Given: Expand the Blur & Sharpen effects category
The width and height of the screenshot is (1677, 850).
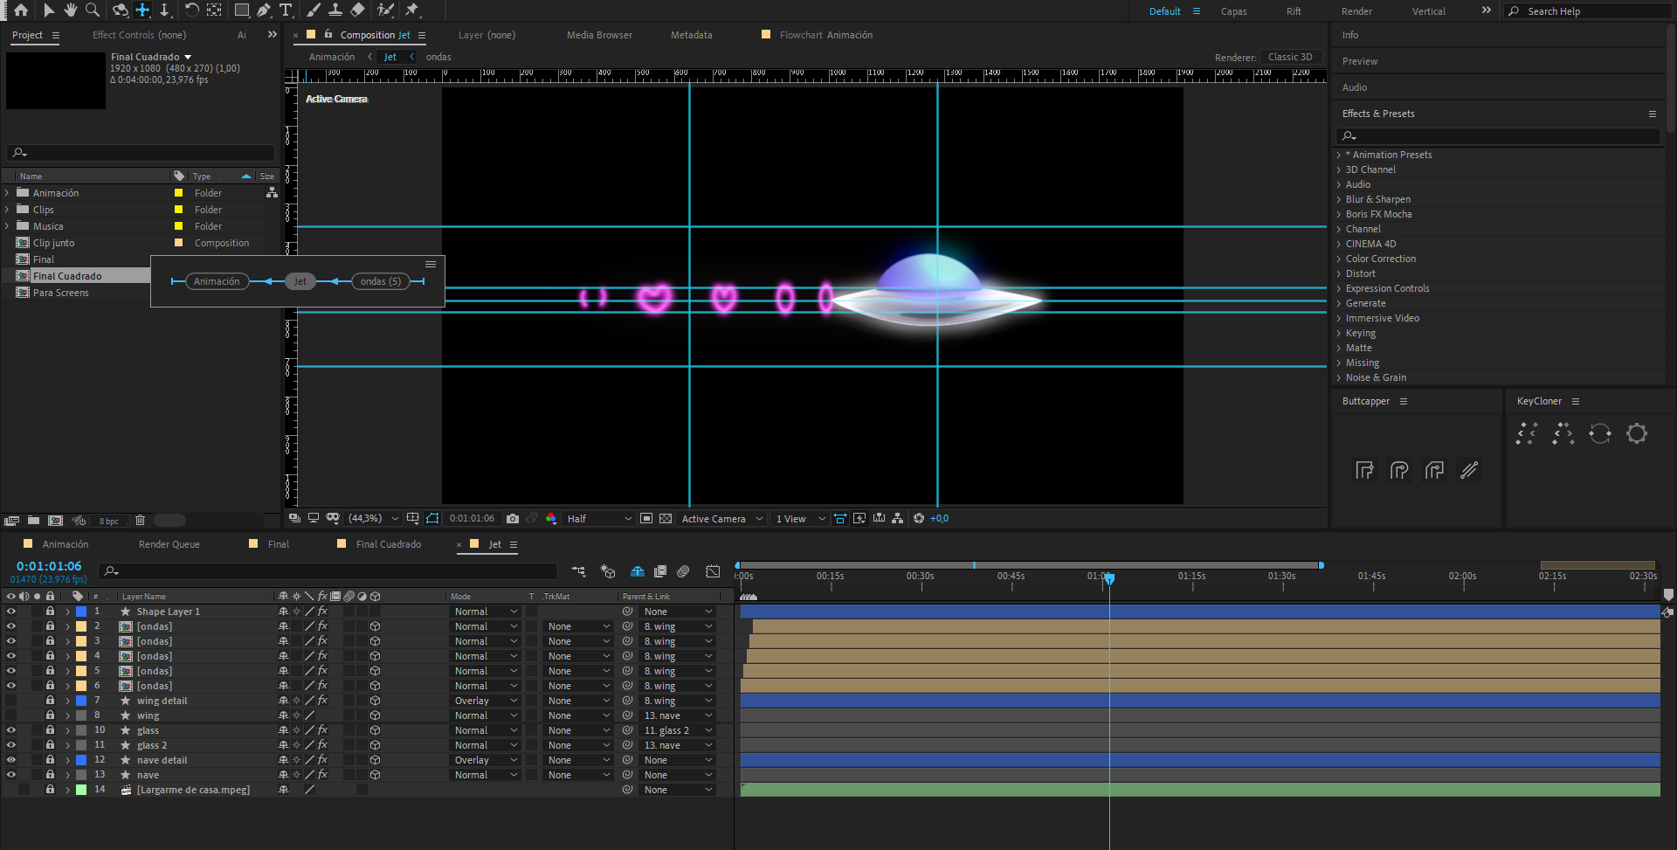Looking at the screenshot, I should pyautogui.click(x=1339, y=199).
